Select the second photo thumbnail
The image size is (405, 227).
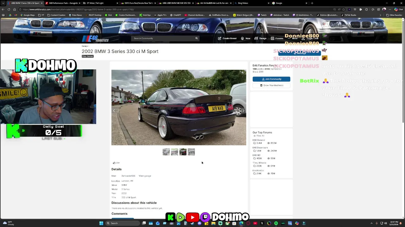(x=174, y=152)
